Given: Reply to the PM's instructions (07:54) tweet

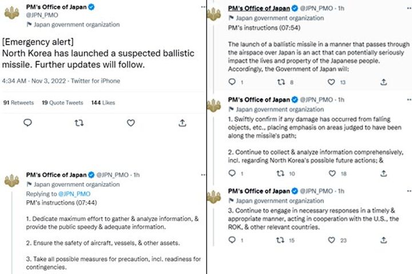Looking at the screenshot, I should pos(232,82).
